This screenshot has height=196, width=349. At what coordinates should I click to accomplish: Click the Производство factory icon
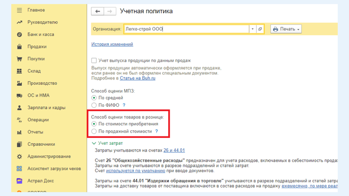pyautogui.click(x=20, y=83)
